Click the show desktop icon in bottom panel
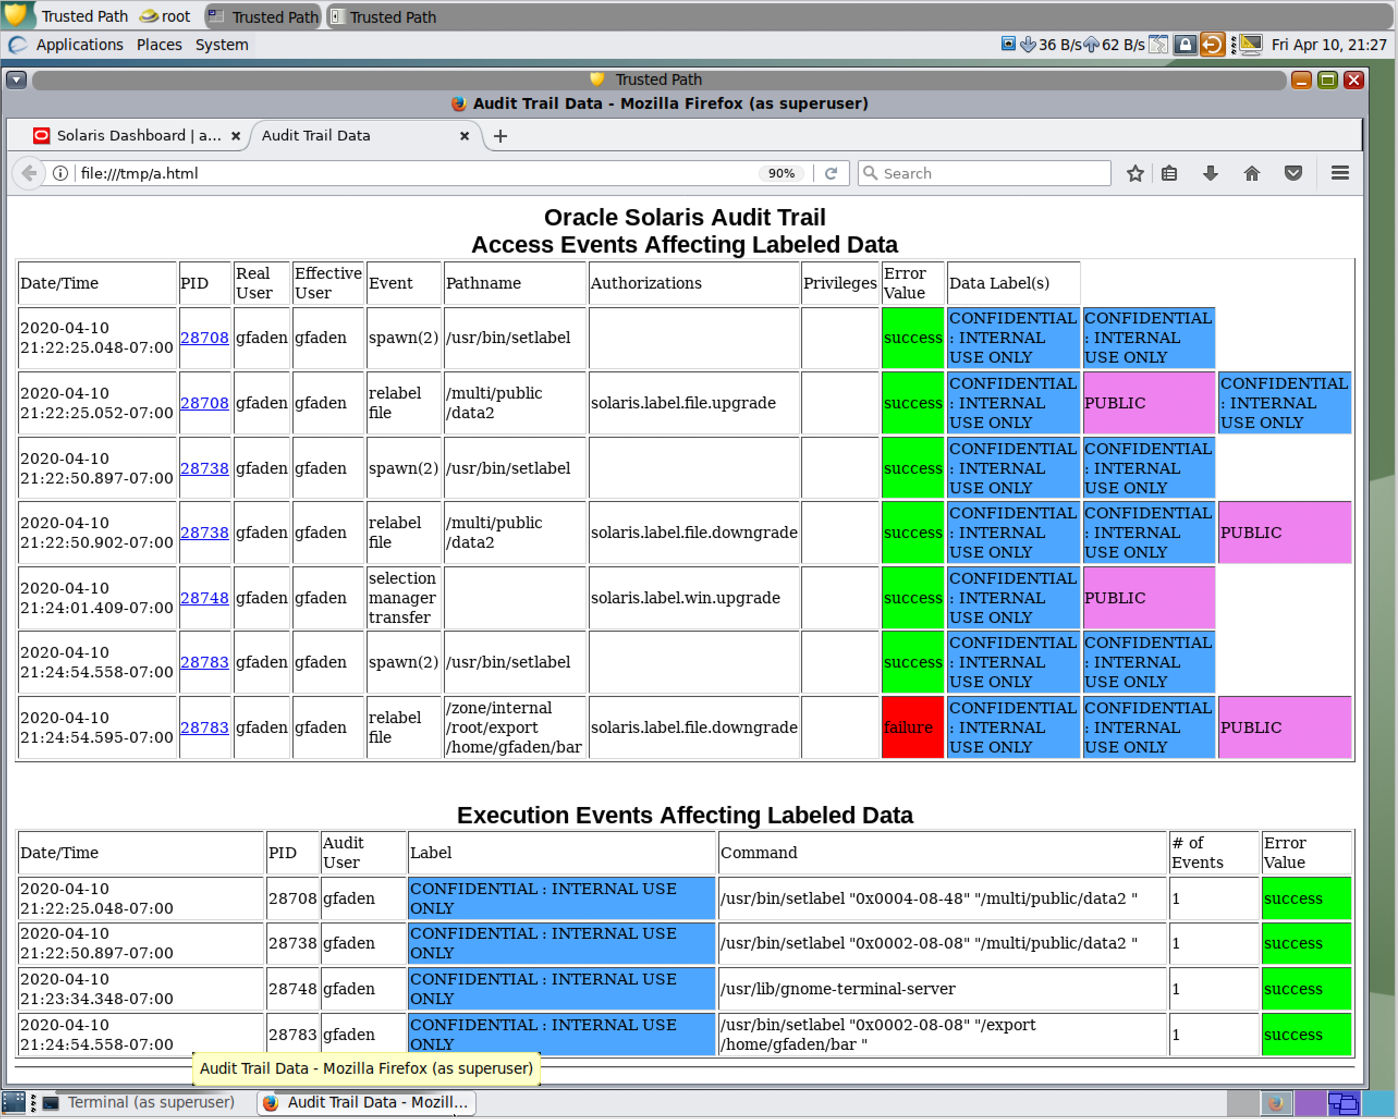Viewport: 1398px width, 1119px height. click(13, 1102)
